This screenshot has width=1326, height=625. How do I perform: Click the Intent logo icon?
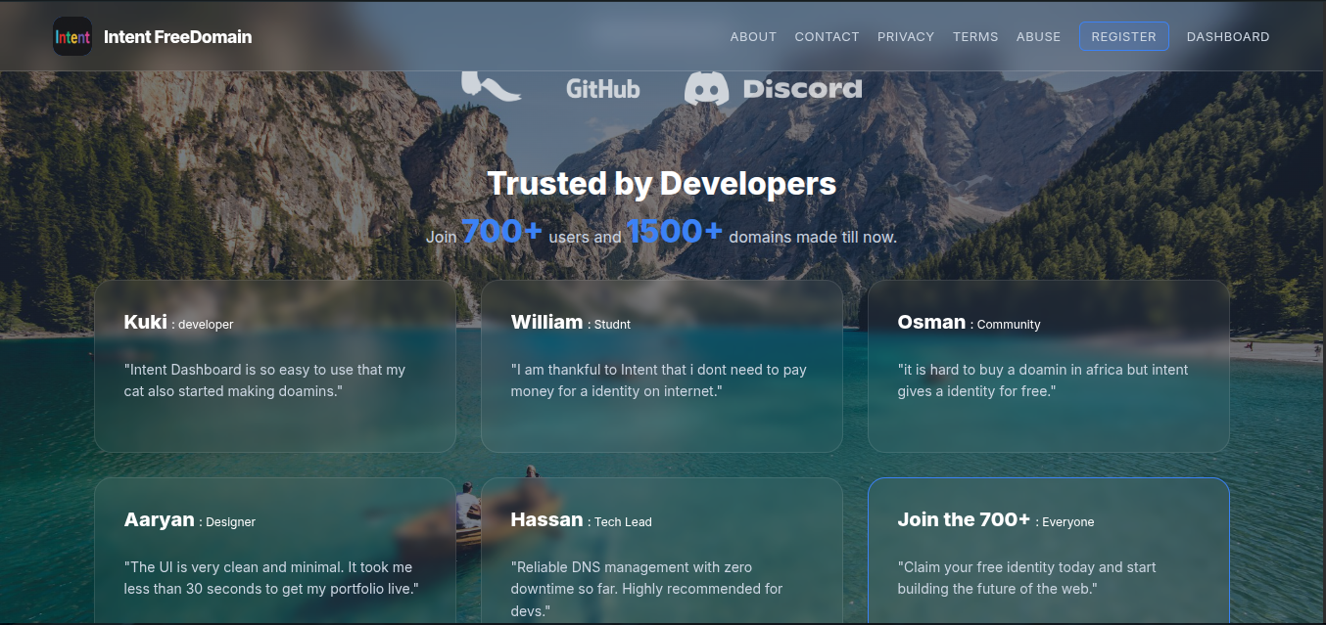pyautogui.click(x=72, y=36)
